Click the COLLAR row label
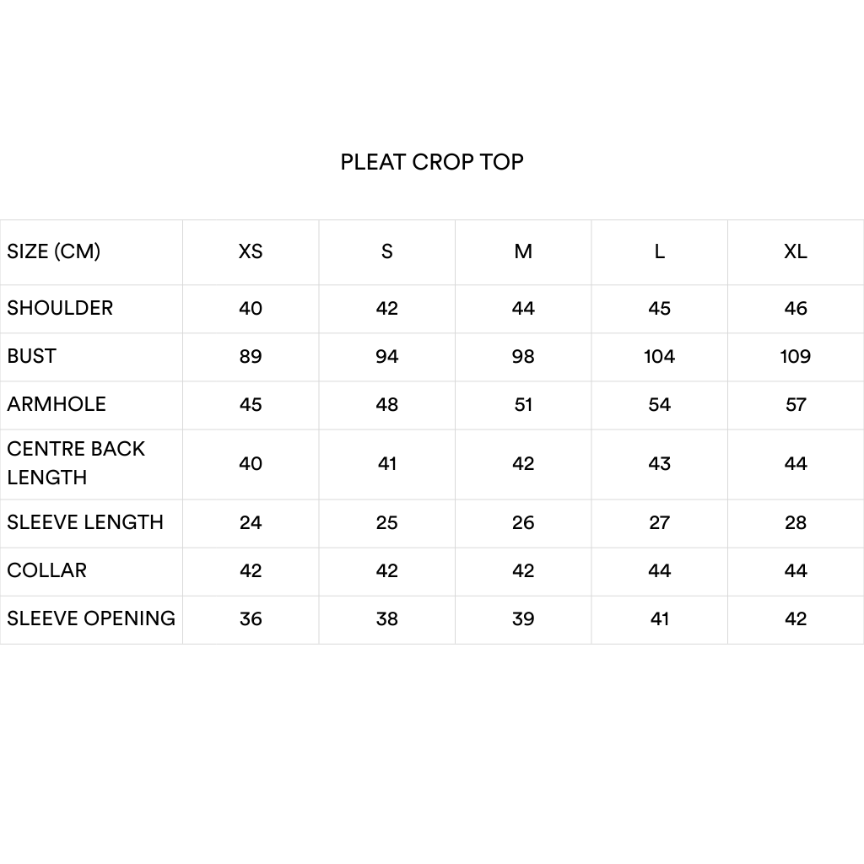This screenshot has width=864, height=864. pos(47,570)
